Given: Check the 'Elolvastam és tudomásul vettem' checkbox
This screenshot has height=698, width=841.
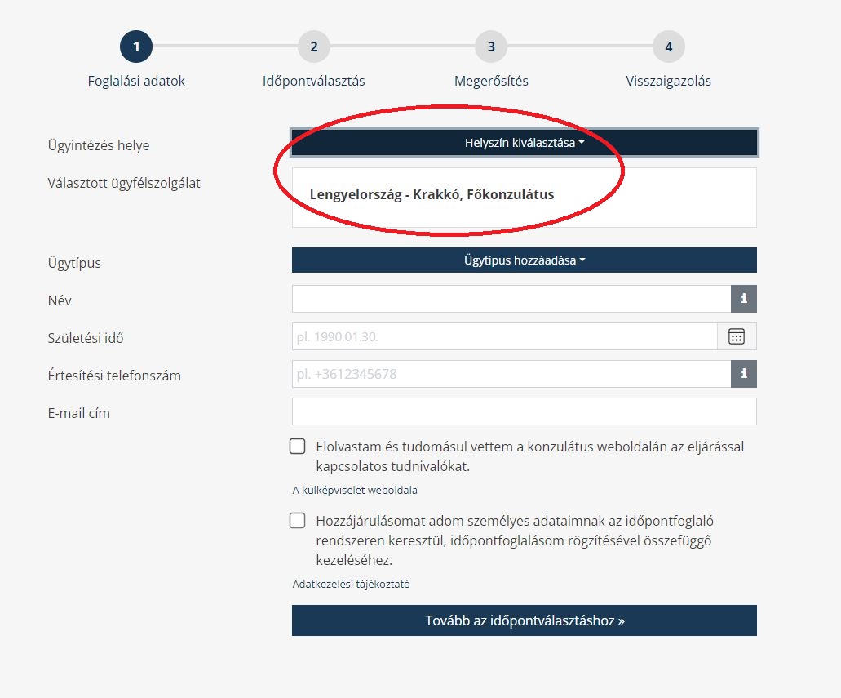Looking at the screenshot, I should (297, 447).
